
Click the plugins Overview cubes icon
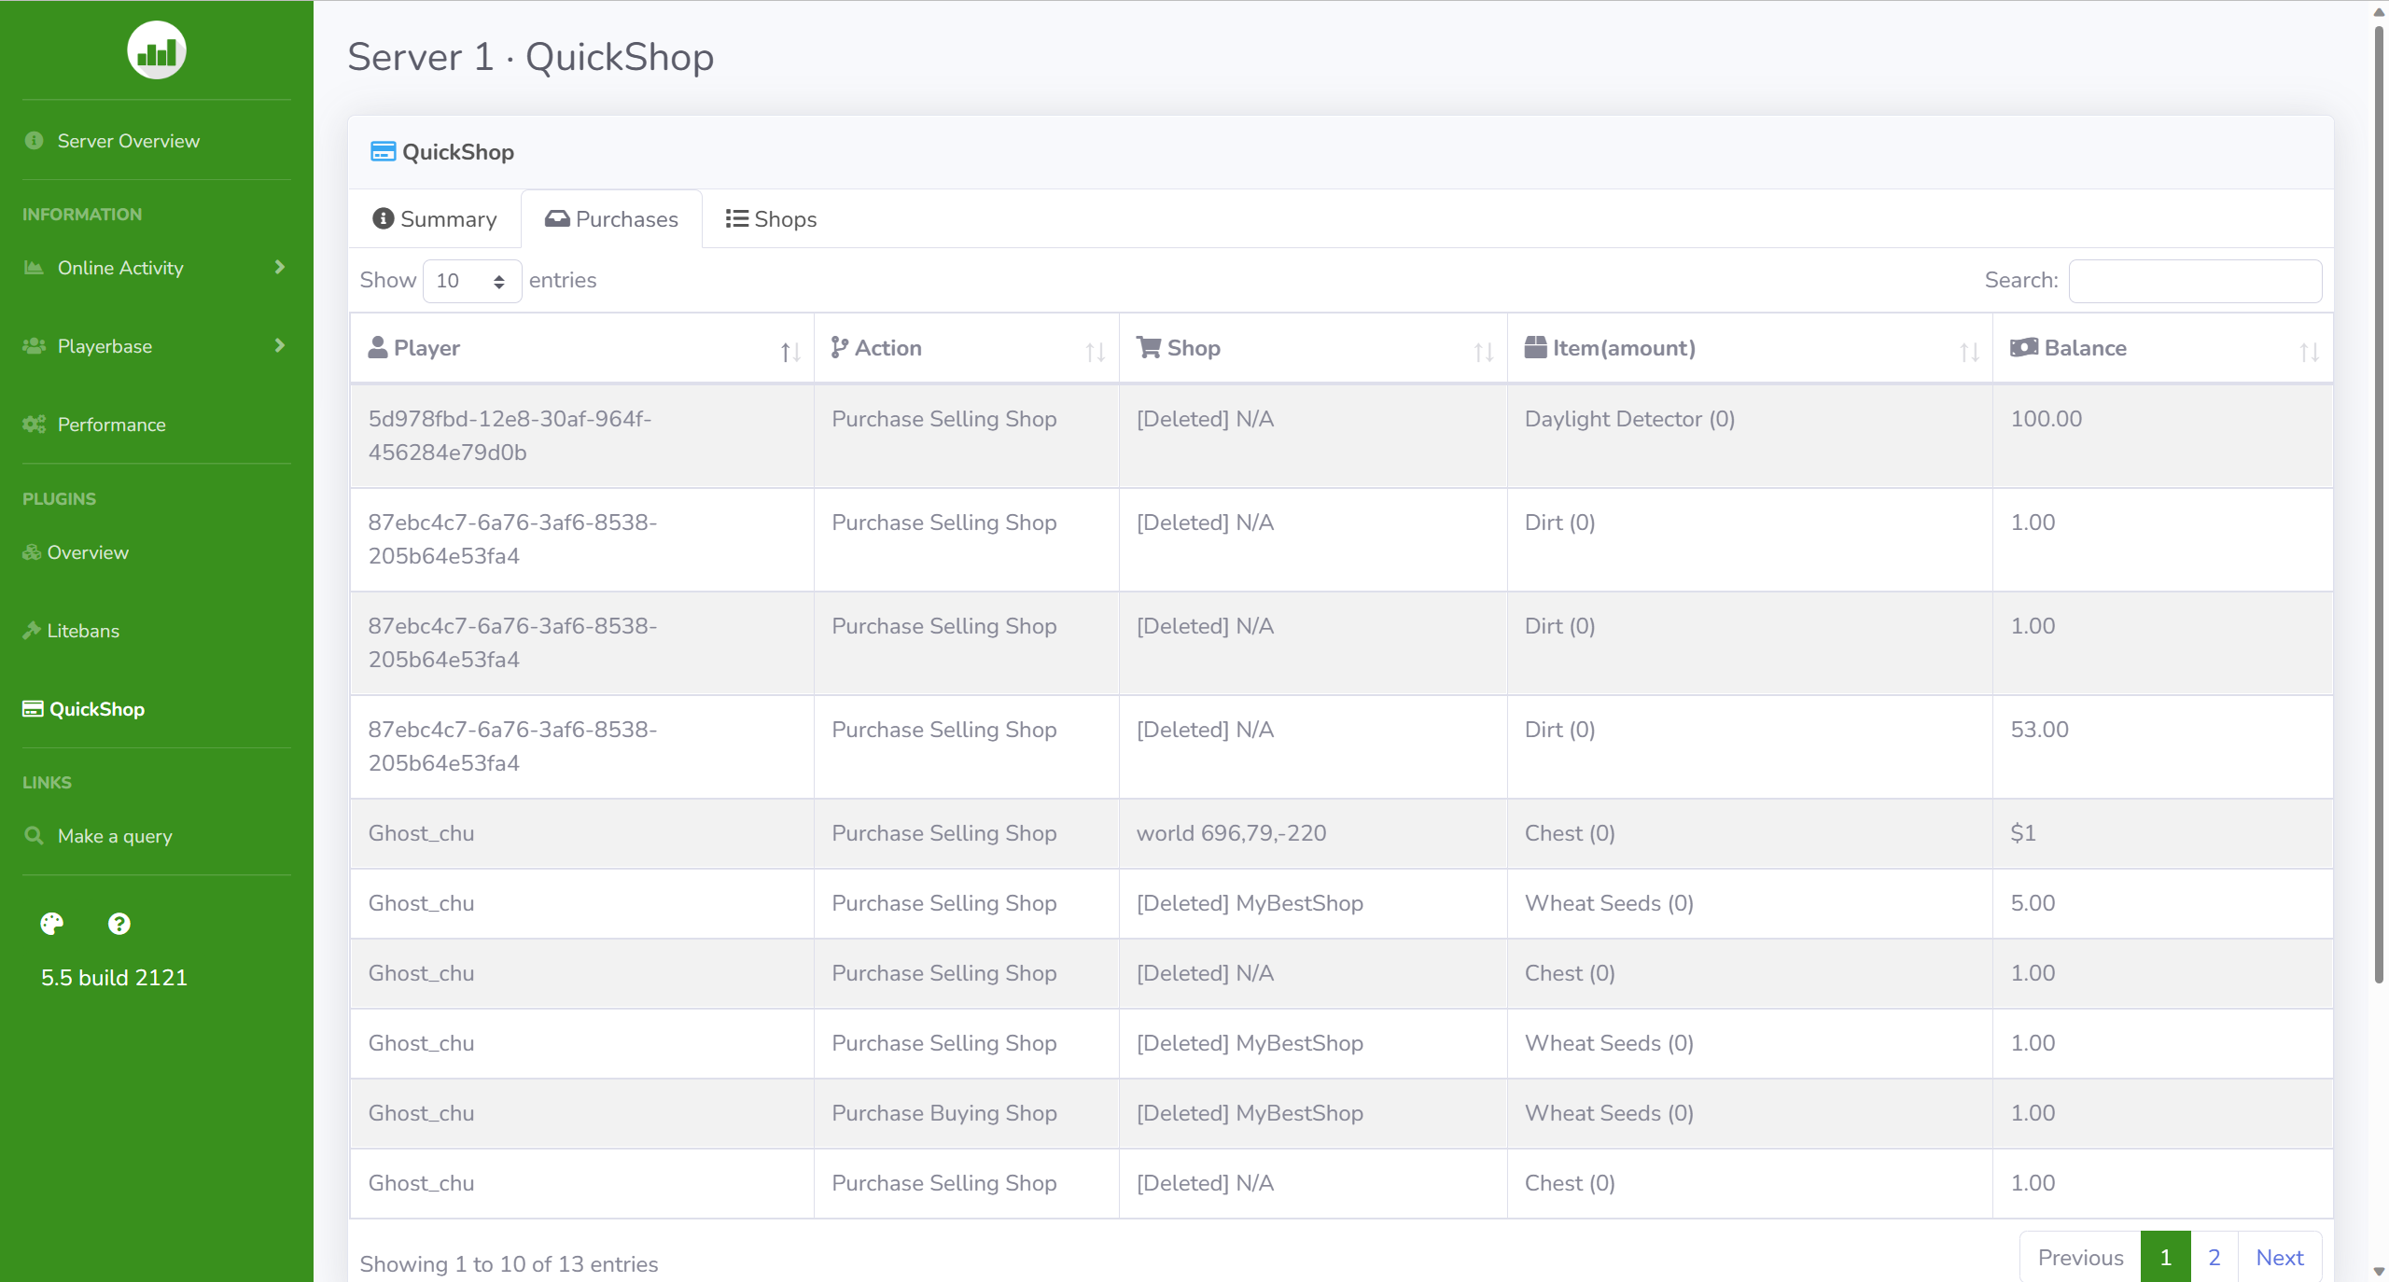click(x=32, y=552)
